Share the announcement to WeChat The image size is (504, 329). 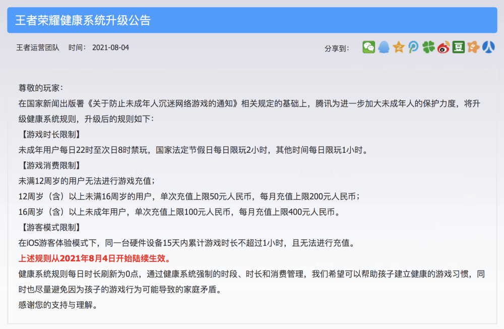369,47
